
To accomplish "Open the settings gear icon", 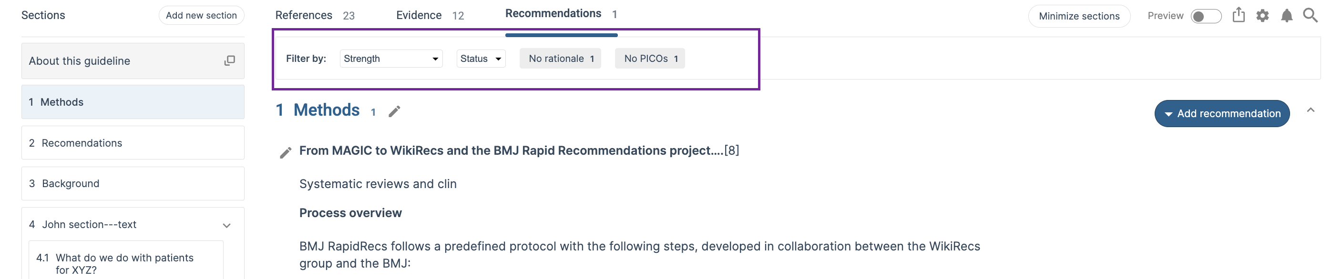I will pos(1262,16).
